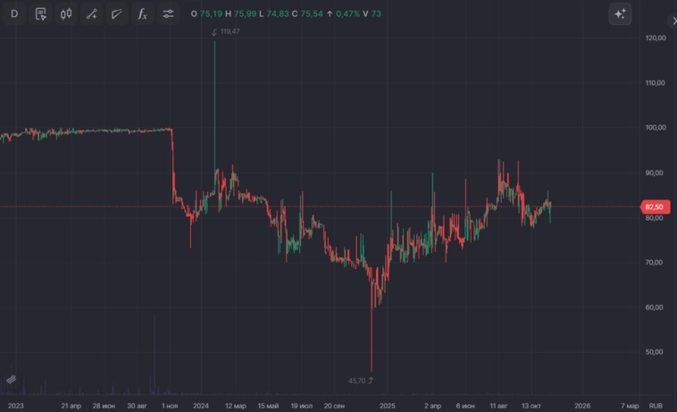Screen dimensions: 677x412
Task: Open the D timeframe selector
Action: click(13, 14)
